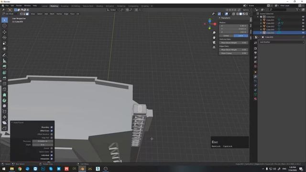Open the viewport View menu
306x172 pixels.
pyautogui.click(x=33, y=14)
